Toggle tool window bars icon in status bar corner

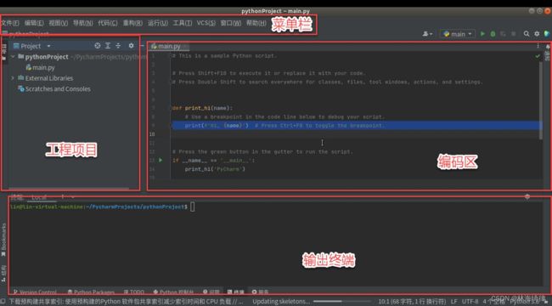coord(3,302)
